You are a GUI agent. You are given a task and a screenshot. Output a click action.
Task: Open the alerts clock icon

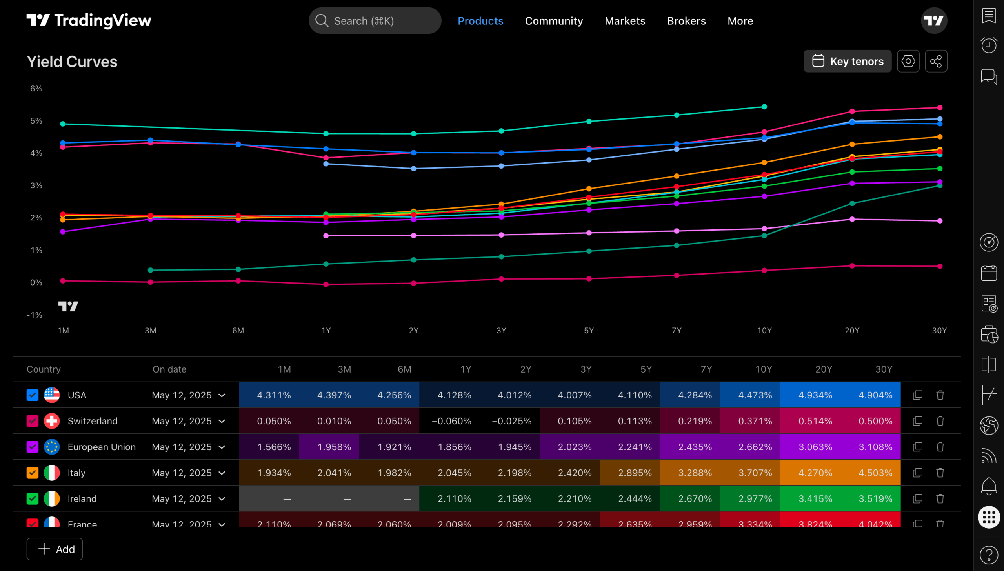pos(989,45)
